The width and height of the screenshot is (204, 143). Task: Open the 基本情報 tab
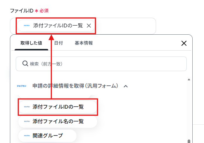pyautogui.click(x=84, y=43)
